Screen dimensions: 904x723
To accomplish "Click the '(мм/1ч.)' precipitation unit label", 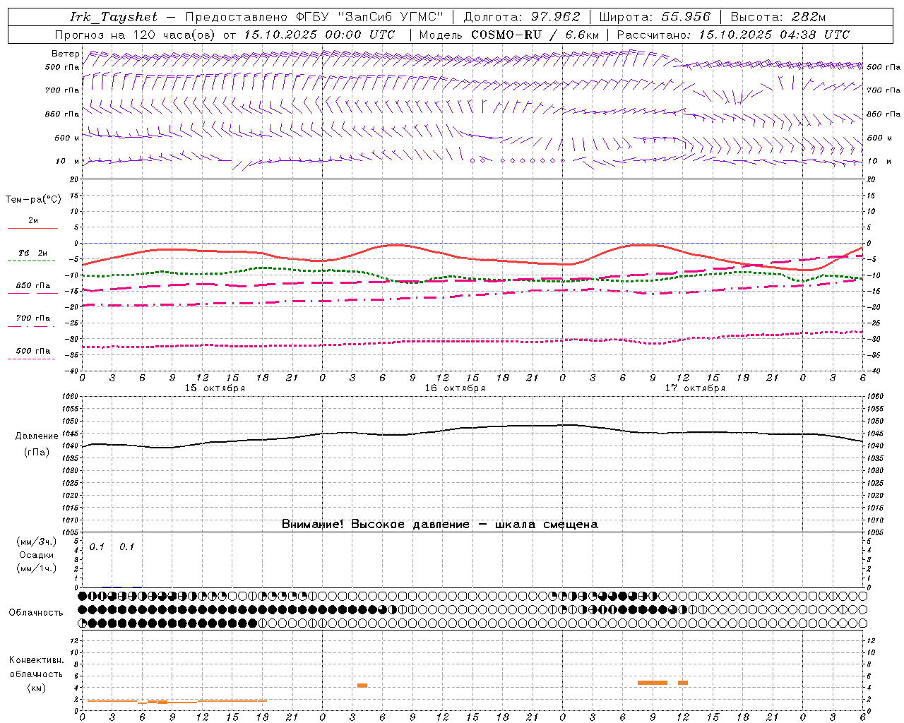I will pyautogui.click(x=36, y=568).
